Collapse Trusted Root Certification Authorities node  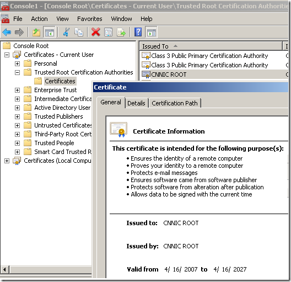point(17,72)
